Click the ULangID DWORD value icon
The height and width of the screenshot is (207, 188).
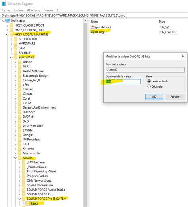pos(92,32)
